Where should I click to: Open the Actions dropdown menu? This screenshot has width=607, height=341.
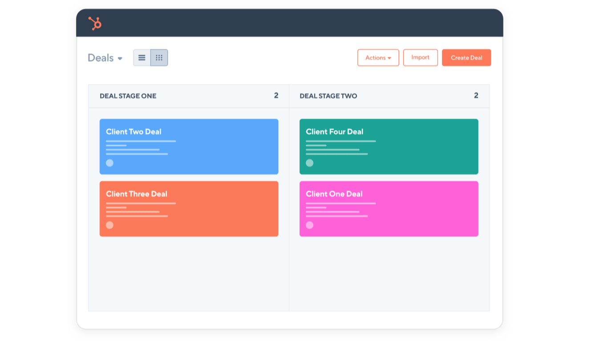coord(378,57)
